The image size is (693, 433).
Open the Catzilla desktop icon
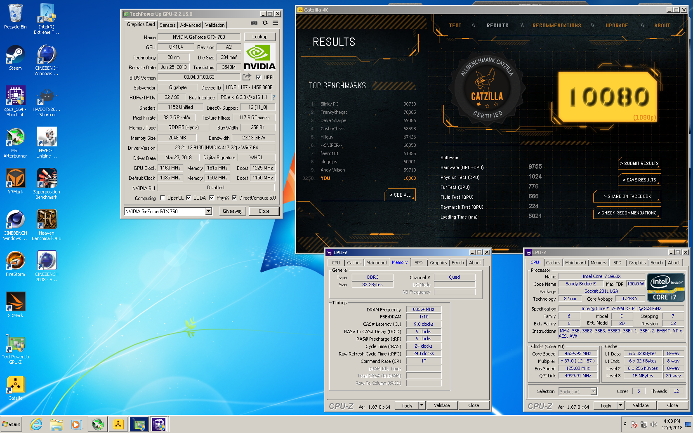15,388
